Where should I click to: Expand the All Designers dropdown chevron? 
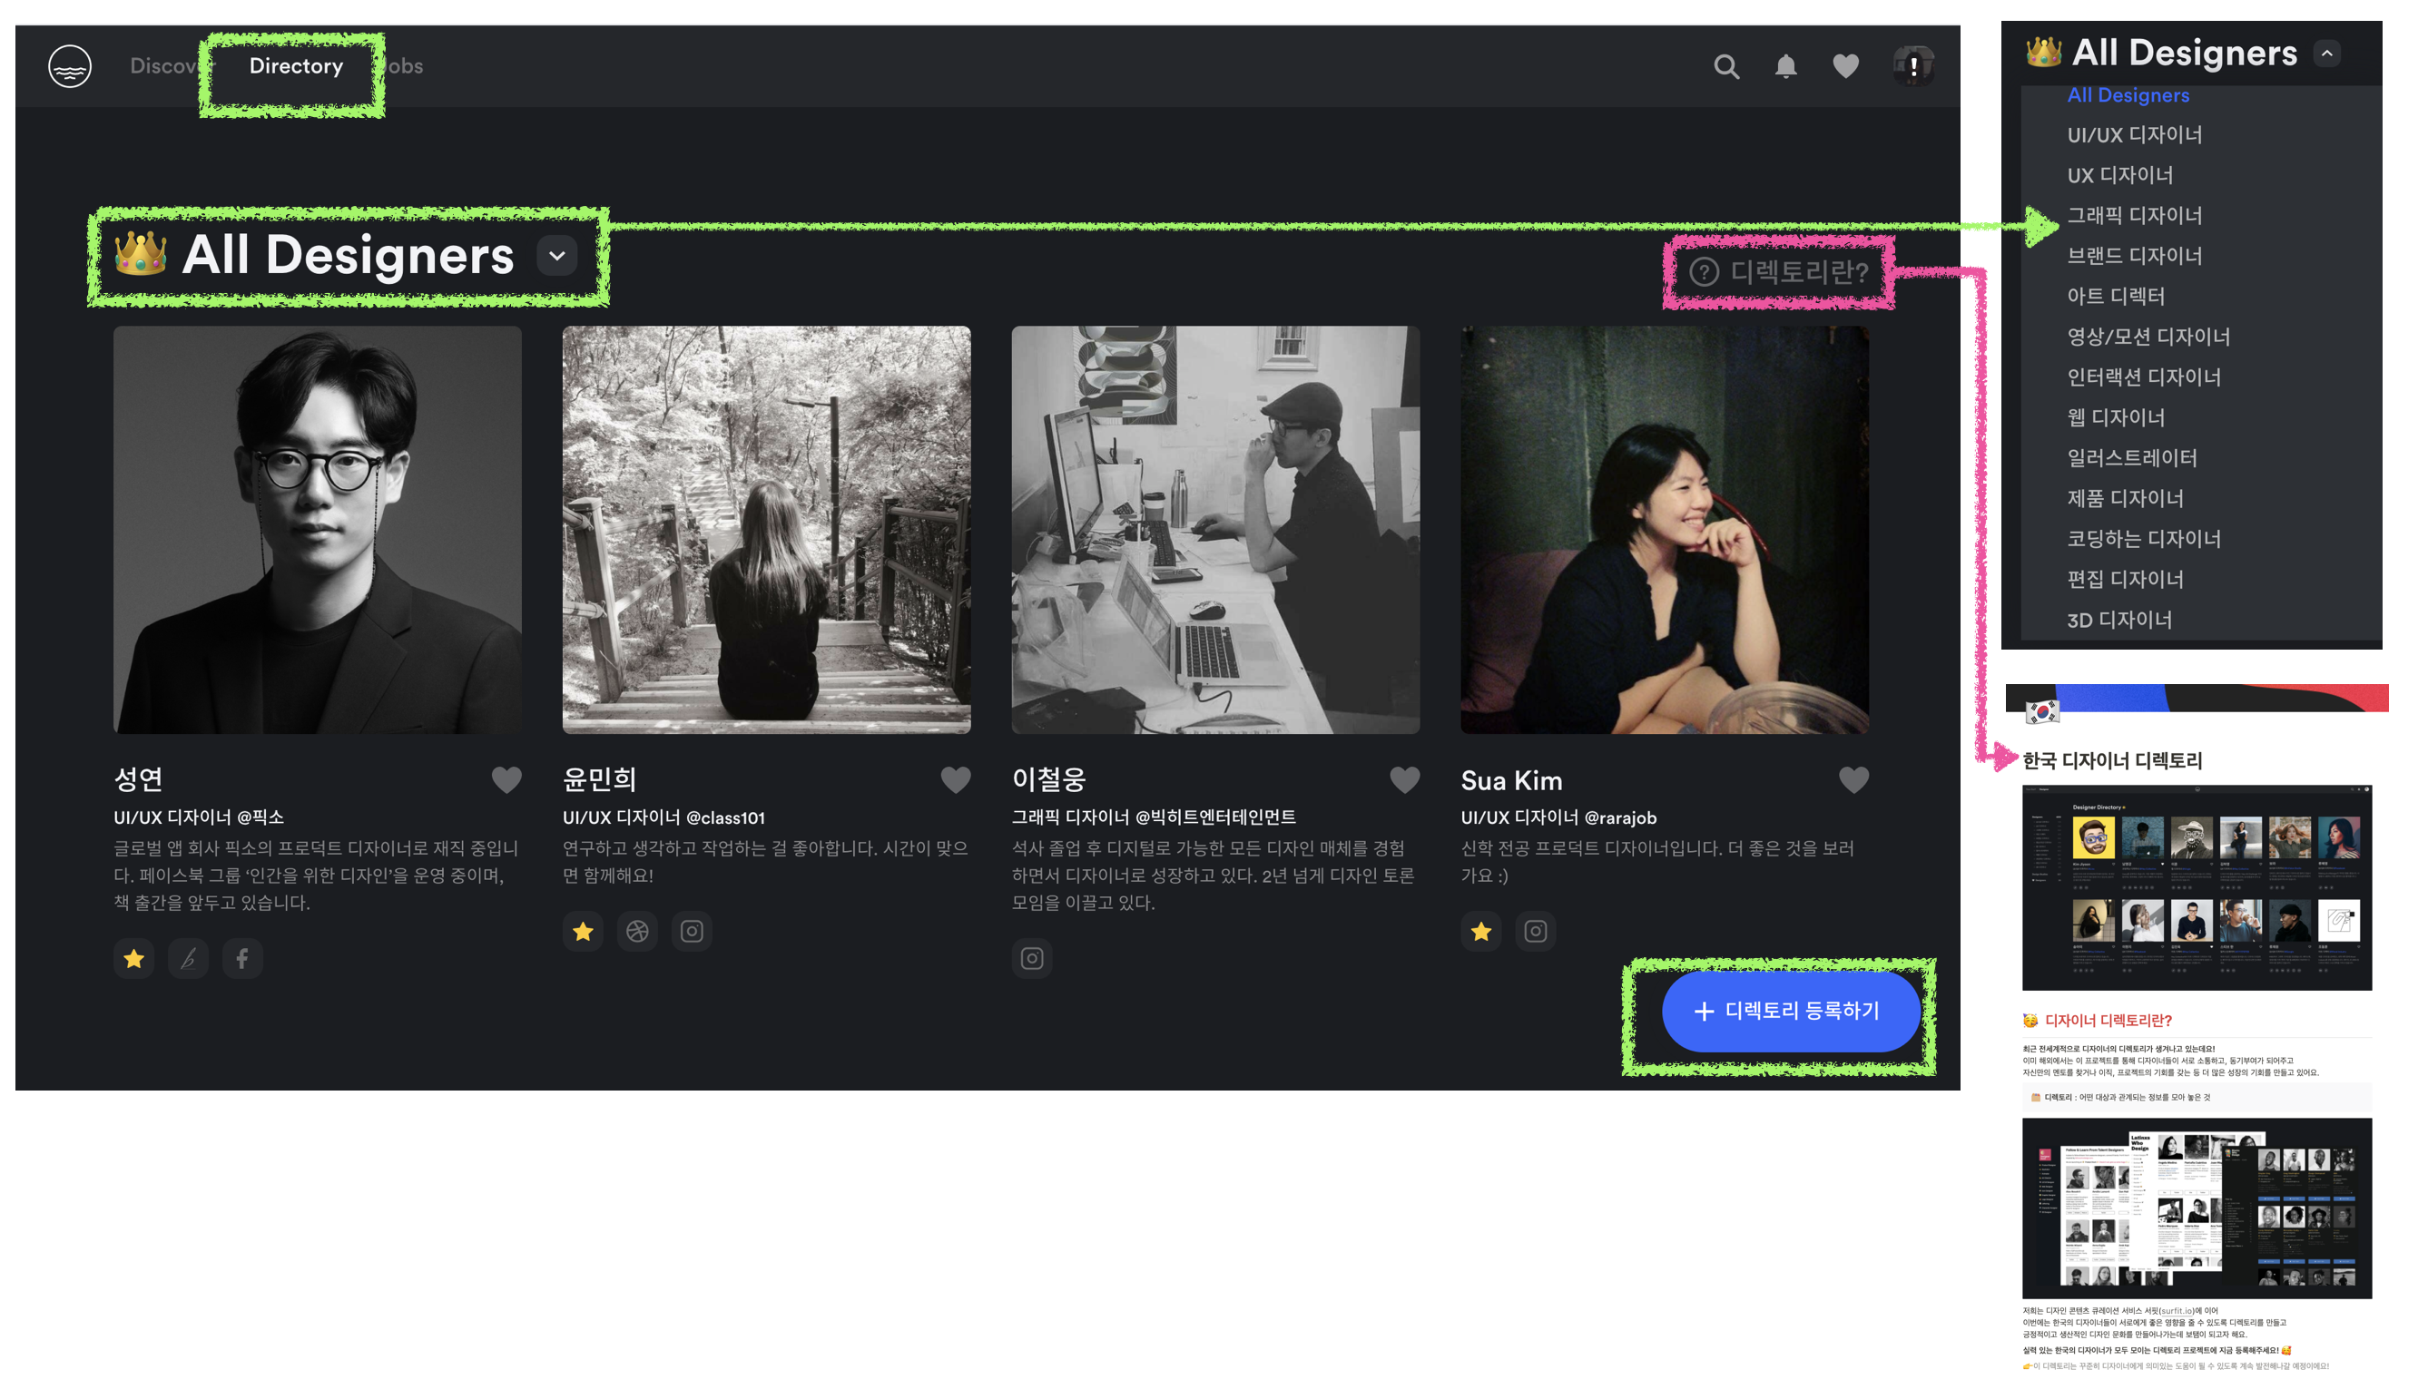point(556,256)
